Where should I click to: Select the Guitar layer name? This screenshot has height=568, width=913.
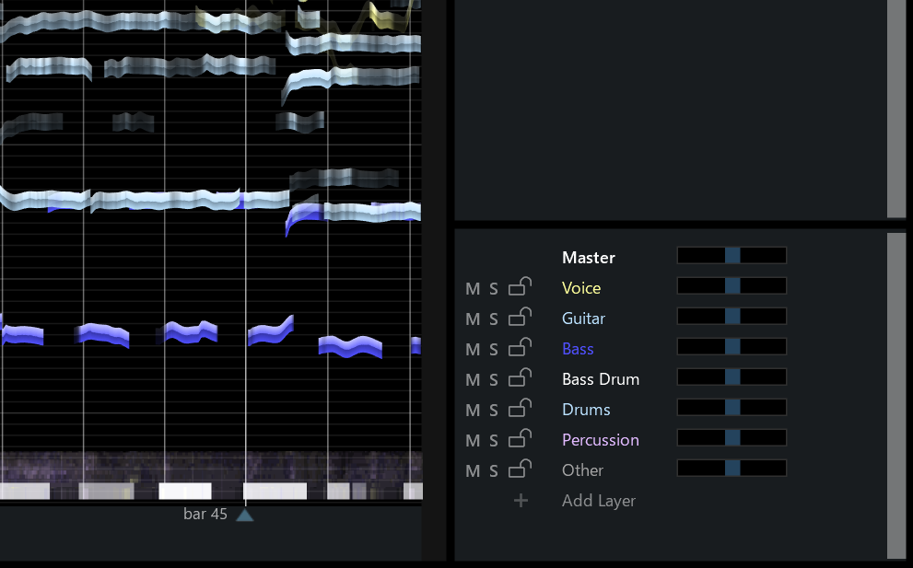pos(583,319)
